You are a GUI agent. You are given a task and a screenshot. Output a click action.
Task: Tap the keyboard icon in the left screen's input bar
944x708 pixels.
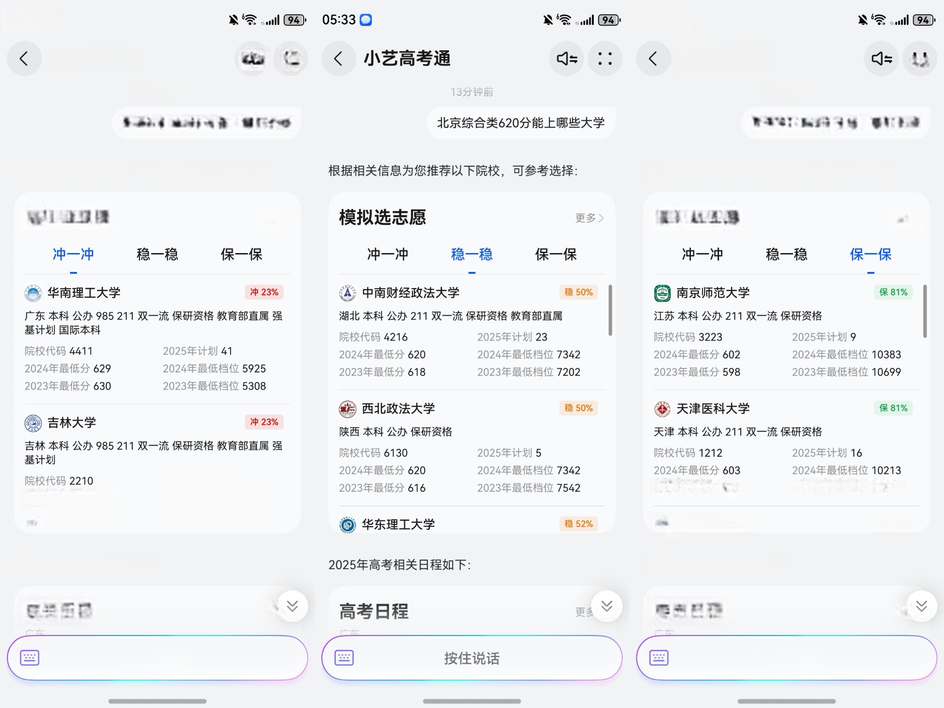[x=30, y=658]
